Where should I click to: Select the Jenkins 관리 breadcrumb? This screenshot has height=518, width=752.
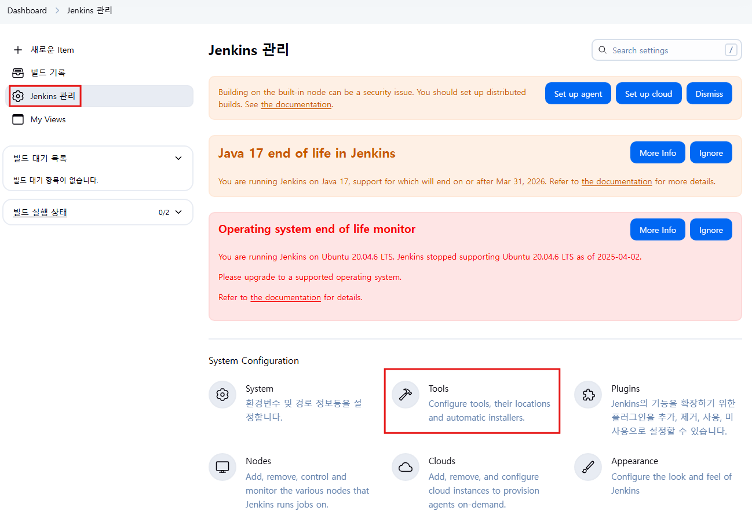coord(90,10)
